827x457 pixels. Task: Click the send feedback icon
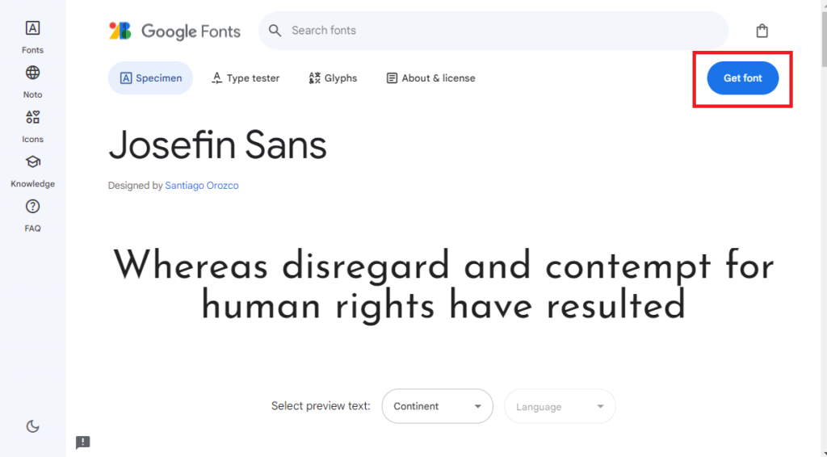pos(83,442)
